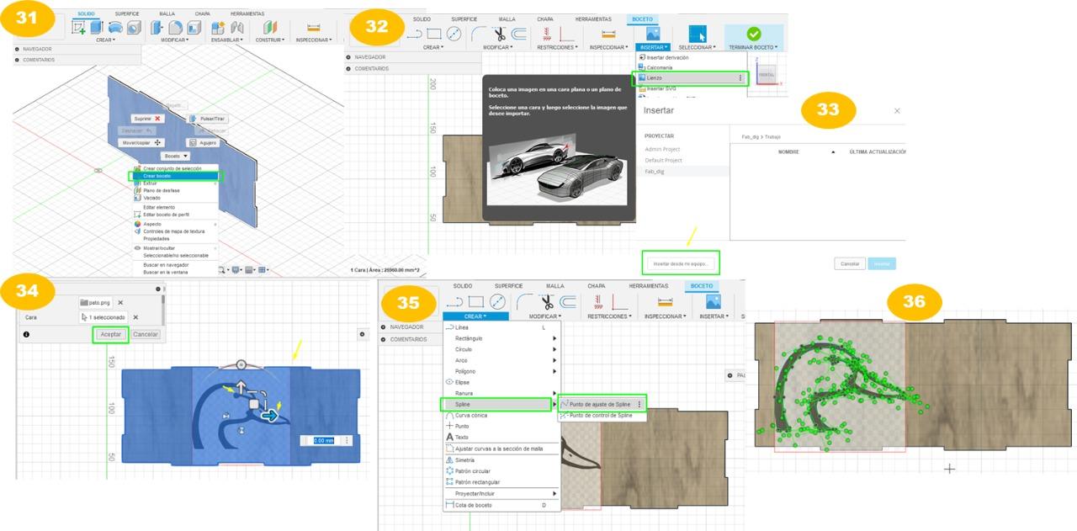Screen dimensions: 1077x531
Task: Select Create Sketch icon in panel 31 toolbar
Action: [x=79, y=27]
